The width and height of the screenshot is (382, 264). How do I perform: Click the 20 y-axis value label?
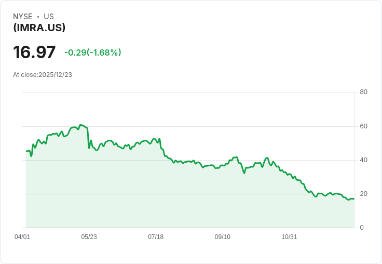363,194
